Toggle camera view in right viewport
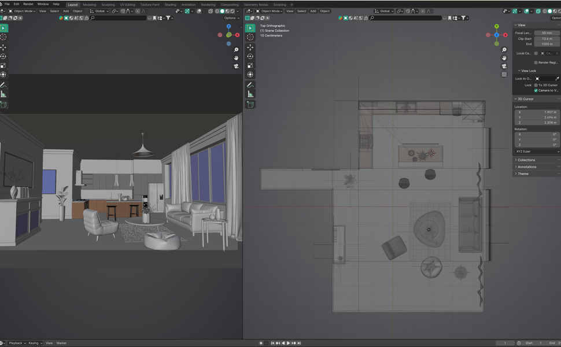561x347 pixels. coord(504,66)
